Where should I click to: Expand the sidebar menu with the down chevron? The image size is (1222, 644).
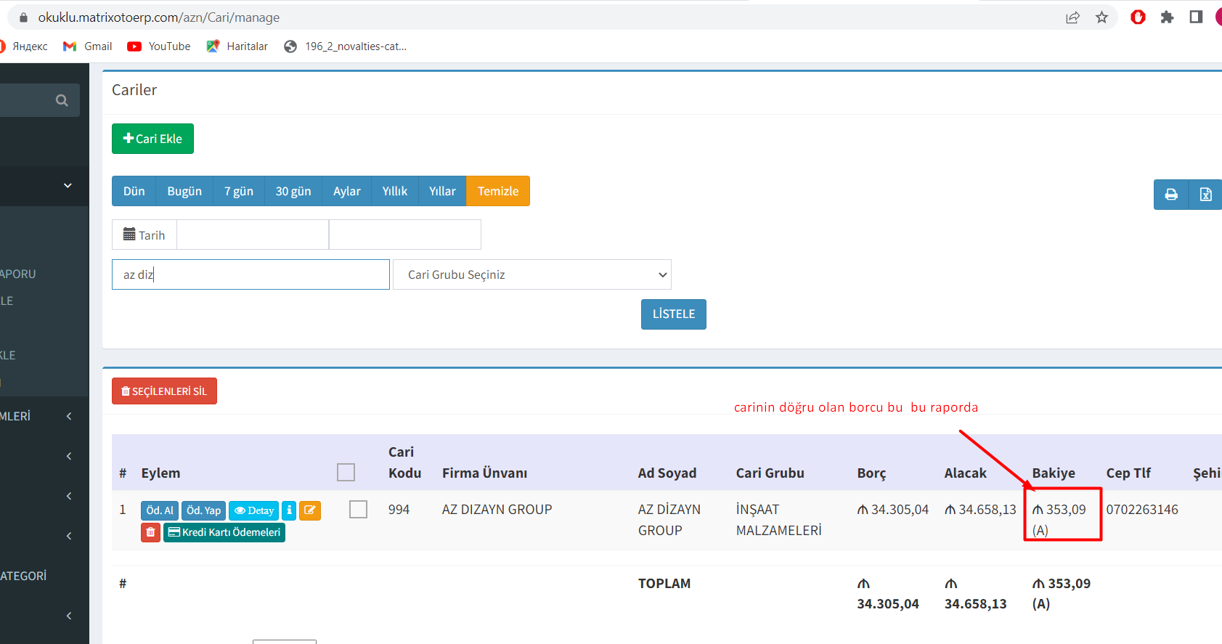tap(68, 186)
